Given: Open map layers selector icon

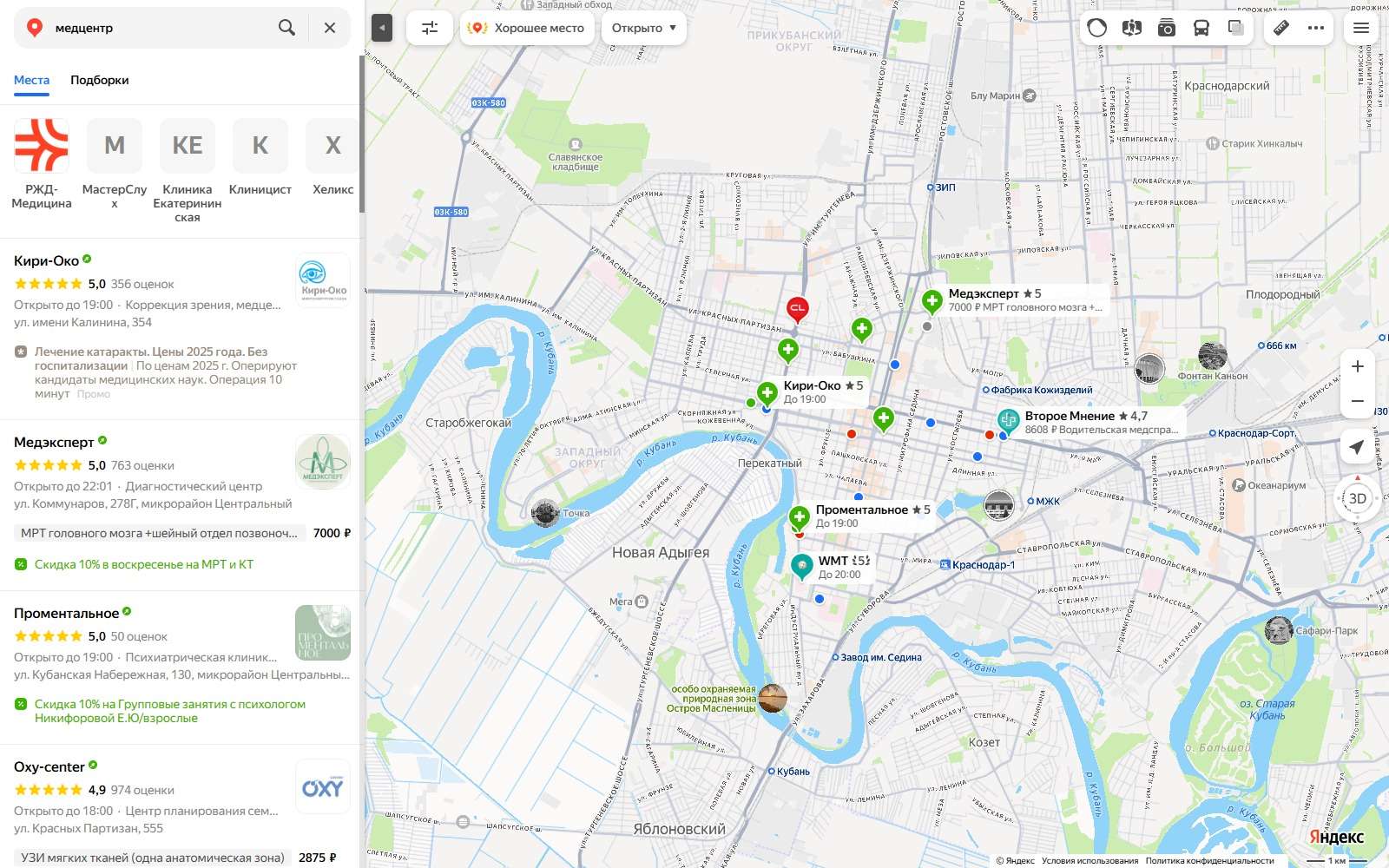Looking at the screenshot, I should click(1236, 28).
